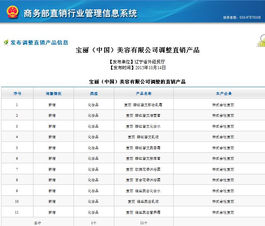Click the green leaf icon beside 发布调整直销产品信息
The width and height of the screenshot is (265, 226).
(x=6, y=43)
